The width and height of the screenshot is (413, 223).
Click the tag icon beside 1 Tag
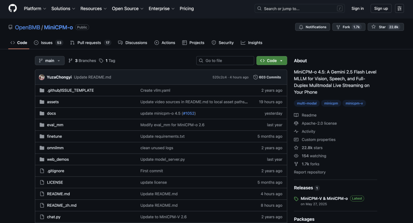tap(101, 60)
